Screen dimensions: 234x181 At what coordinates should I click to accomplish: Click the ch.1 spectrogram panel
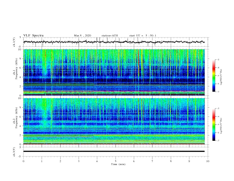point(114,72)
